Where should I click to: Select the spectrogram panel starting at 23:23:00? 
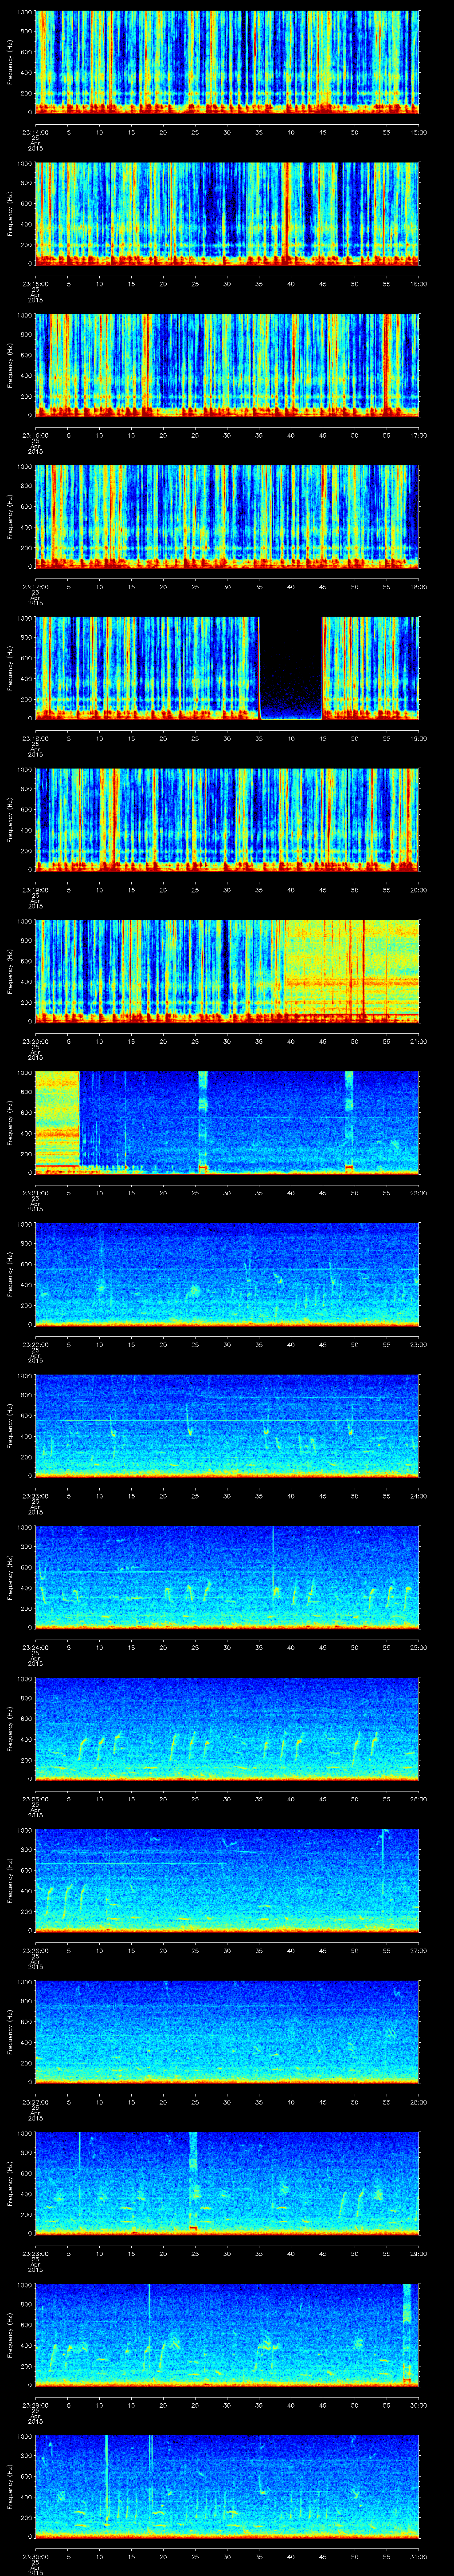tap(227, 1425)
